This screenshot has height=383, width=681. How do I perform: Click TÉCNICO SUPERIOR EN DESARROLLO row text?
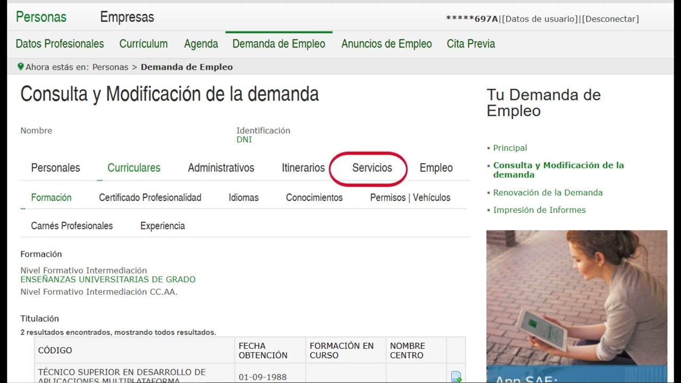point(122,376)
